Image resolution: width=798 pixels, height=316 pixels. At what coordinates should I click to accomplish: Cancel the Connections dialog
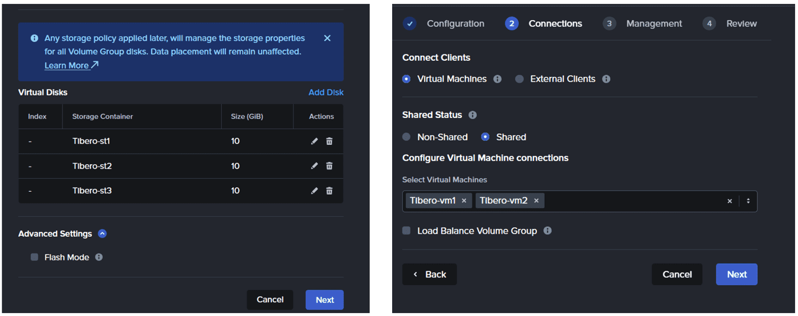pos(677,274)
